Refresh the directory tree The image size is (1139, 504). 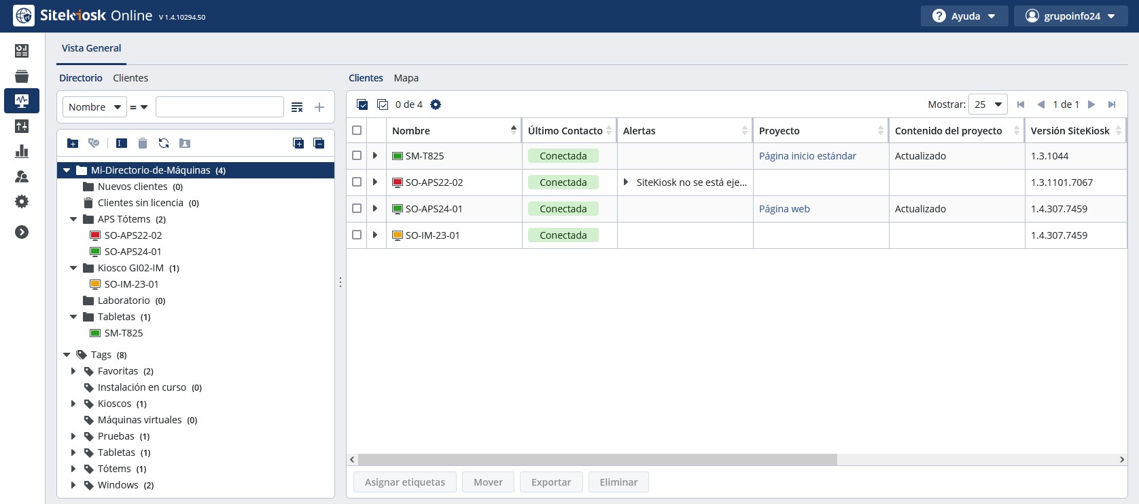pyautogui.click(x=164, y=143)
